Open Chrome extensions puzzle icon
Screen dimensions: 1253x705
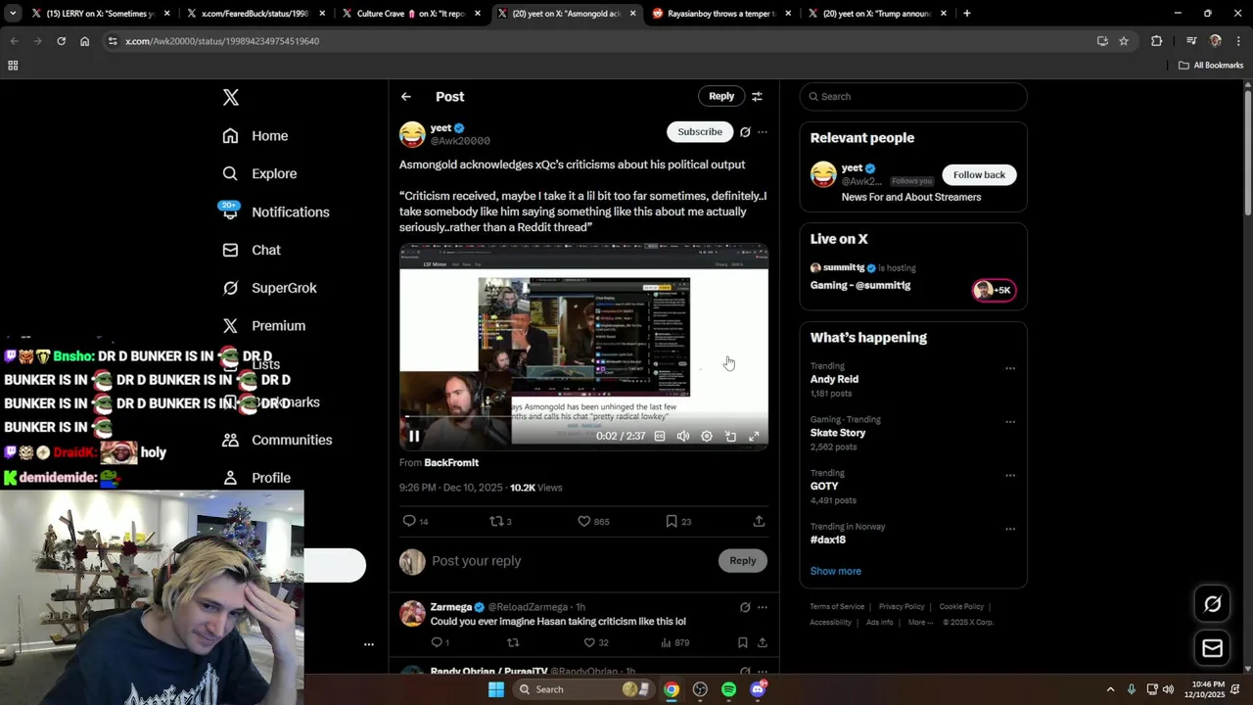pyautogui.click(x=1157, y=41)
